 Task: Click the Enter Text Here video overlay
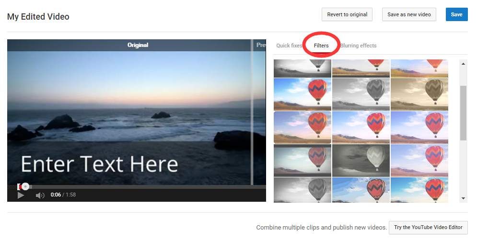[x=99, y=164]
